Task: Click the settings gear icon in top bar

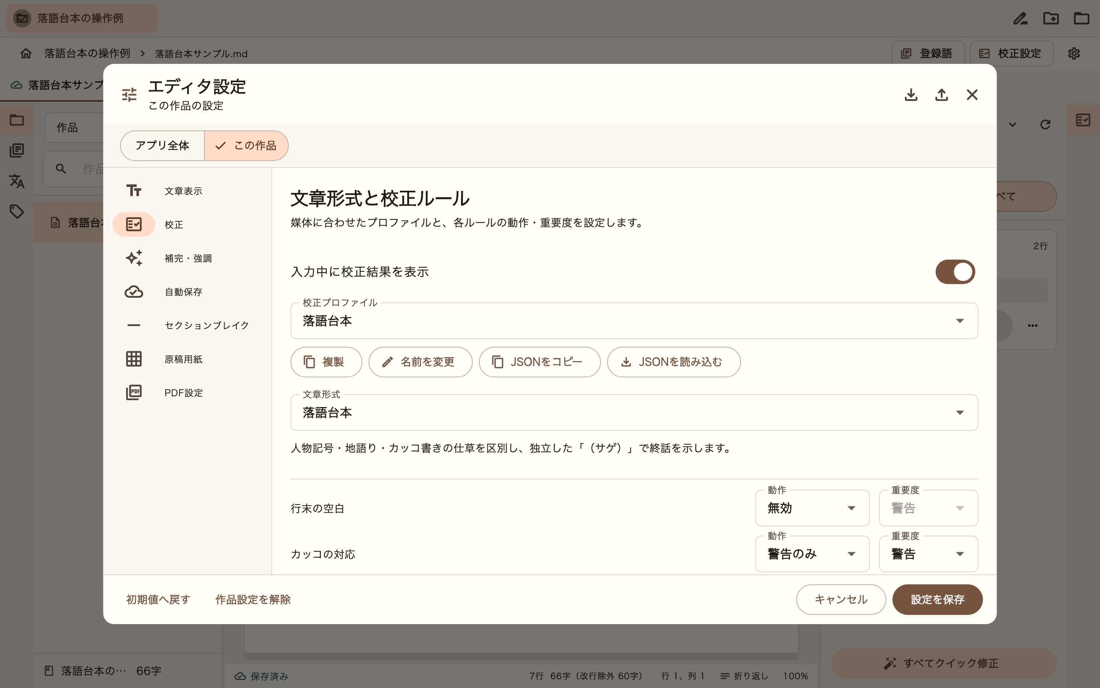Action: 1074,53
